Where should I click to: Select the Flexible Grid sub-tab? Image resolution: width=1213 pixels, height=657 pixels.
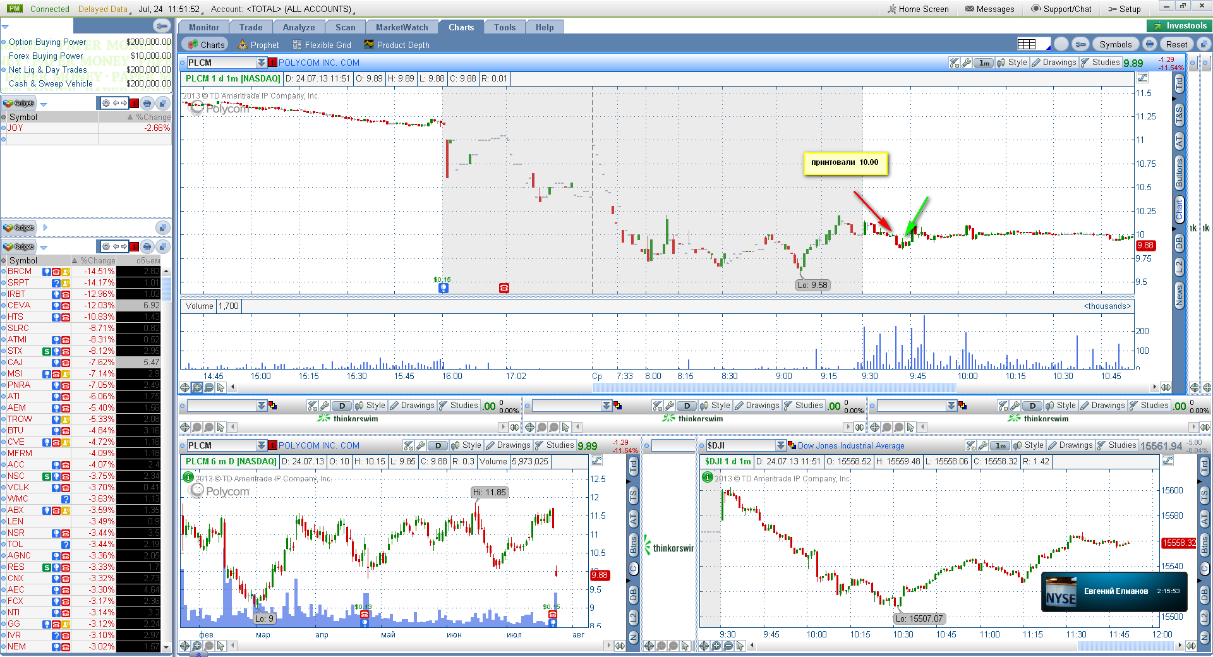coord(322,45)
